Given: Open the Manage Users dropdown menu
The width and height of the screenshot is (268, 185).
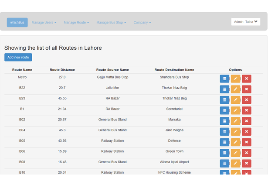Looking at the screenshot, I should click(44, 22).
